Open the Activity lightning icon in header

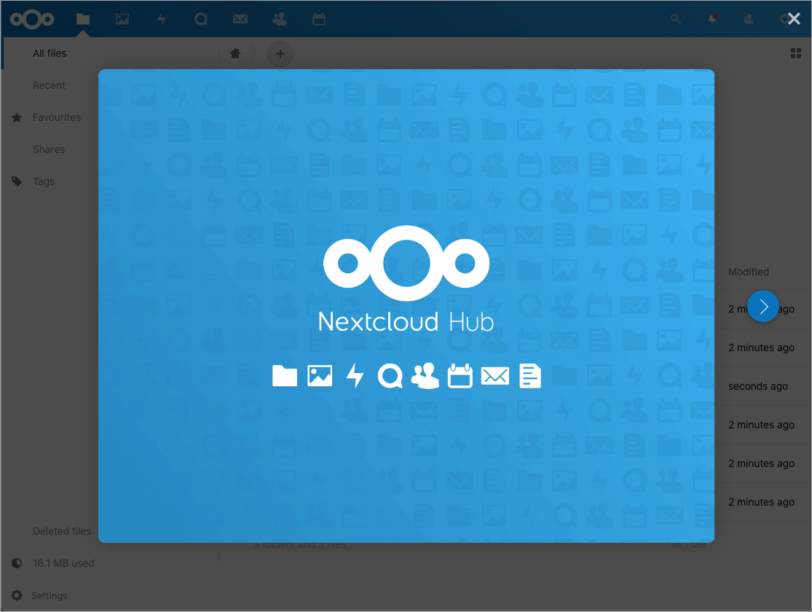click(162, 19)
